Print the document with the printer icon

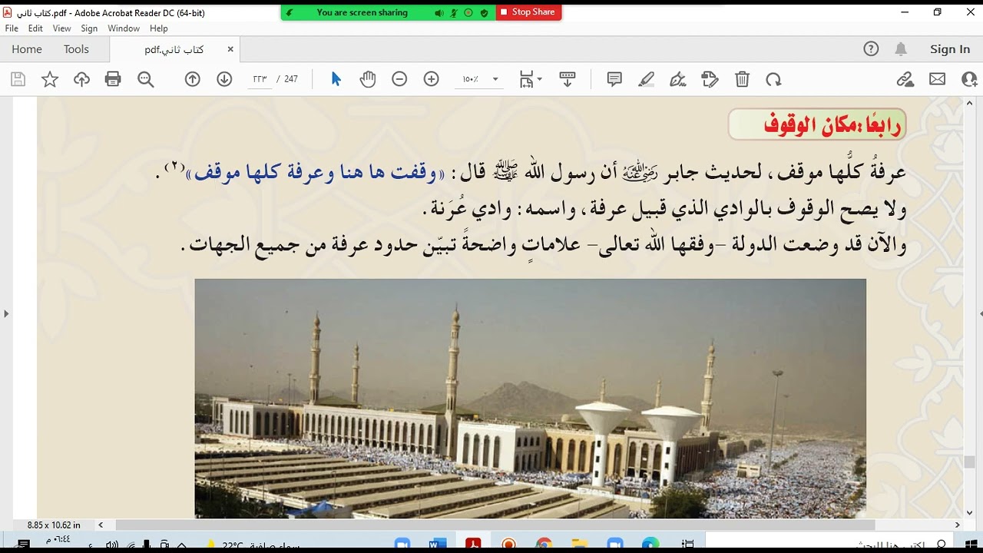point(113,79)
